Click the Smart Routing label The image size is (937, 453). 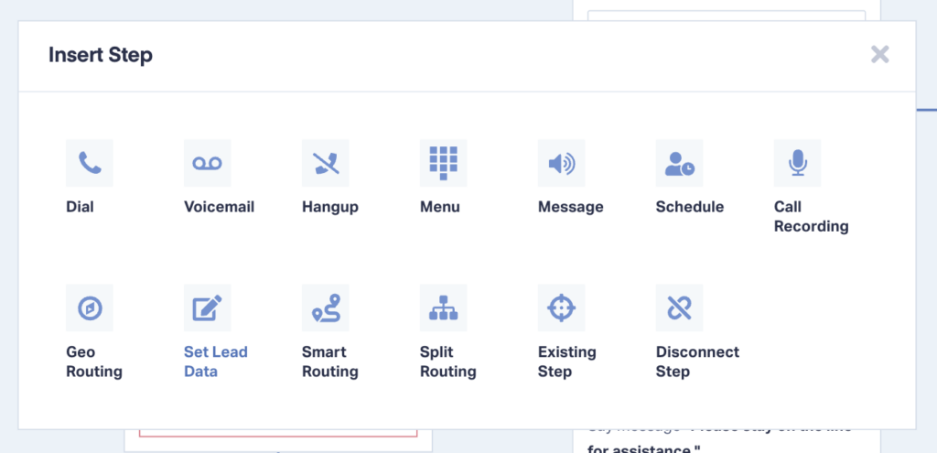(329, 361)
